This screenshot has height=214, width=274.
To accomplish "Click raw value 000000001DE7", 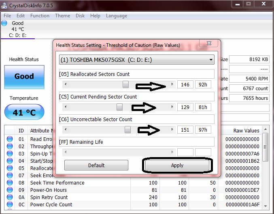I will coord(242,190).
